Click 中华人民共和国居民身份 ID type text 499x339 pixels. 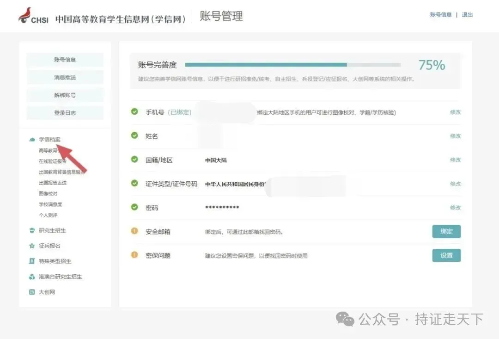[235, 184]
